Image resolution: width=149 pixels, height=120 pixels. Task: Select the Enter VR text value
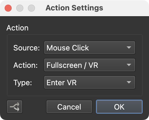(61, 83)
